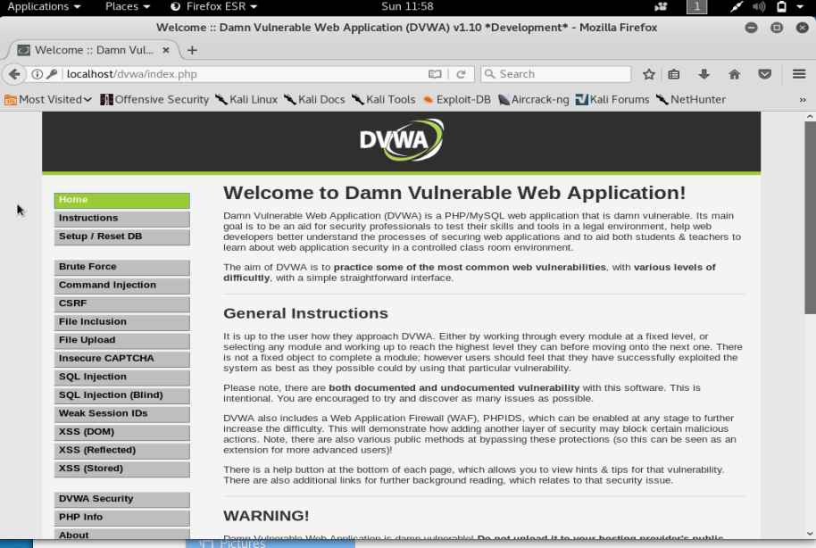Select the Welcome :: Damn Vul... tab
This screenshot has height=548, width=816.
pos(94,50)
